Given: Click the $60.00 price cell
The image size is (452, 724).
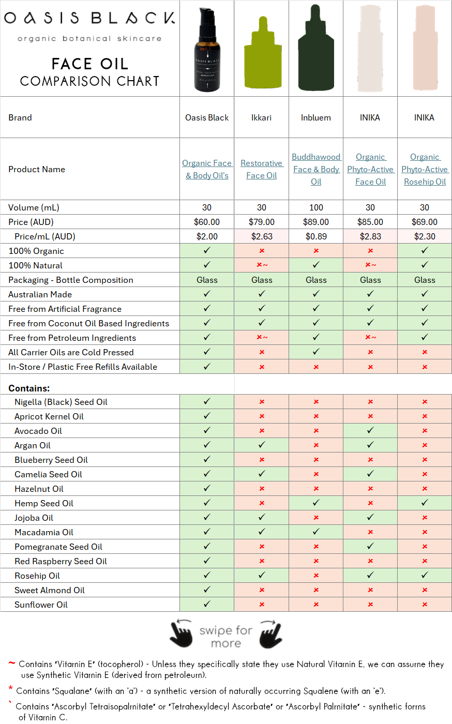Looking at the screenshot, I should [x=207, y=222].
